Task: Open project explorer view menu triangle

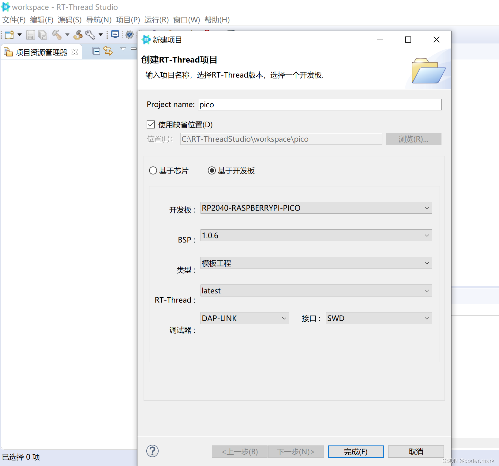Action: pos(123,49)
